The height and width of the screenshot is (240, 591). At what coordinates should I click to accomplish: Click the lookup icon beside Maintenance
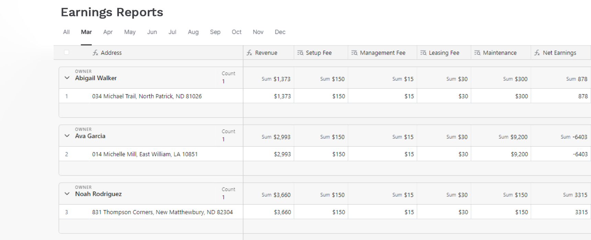pyautogui.click(x=477, y=53)
